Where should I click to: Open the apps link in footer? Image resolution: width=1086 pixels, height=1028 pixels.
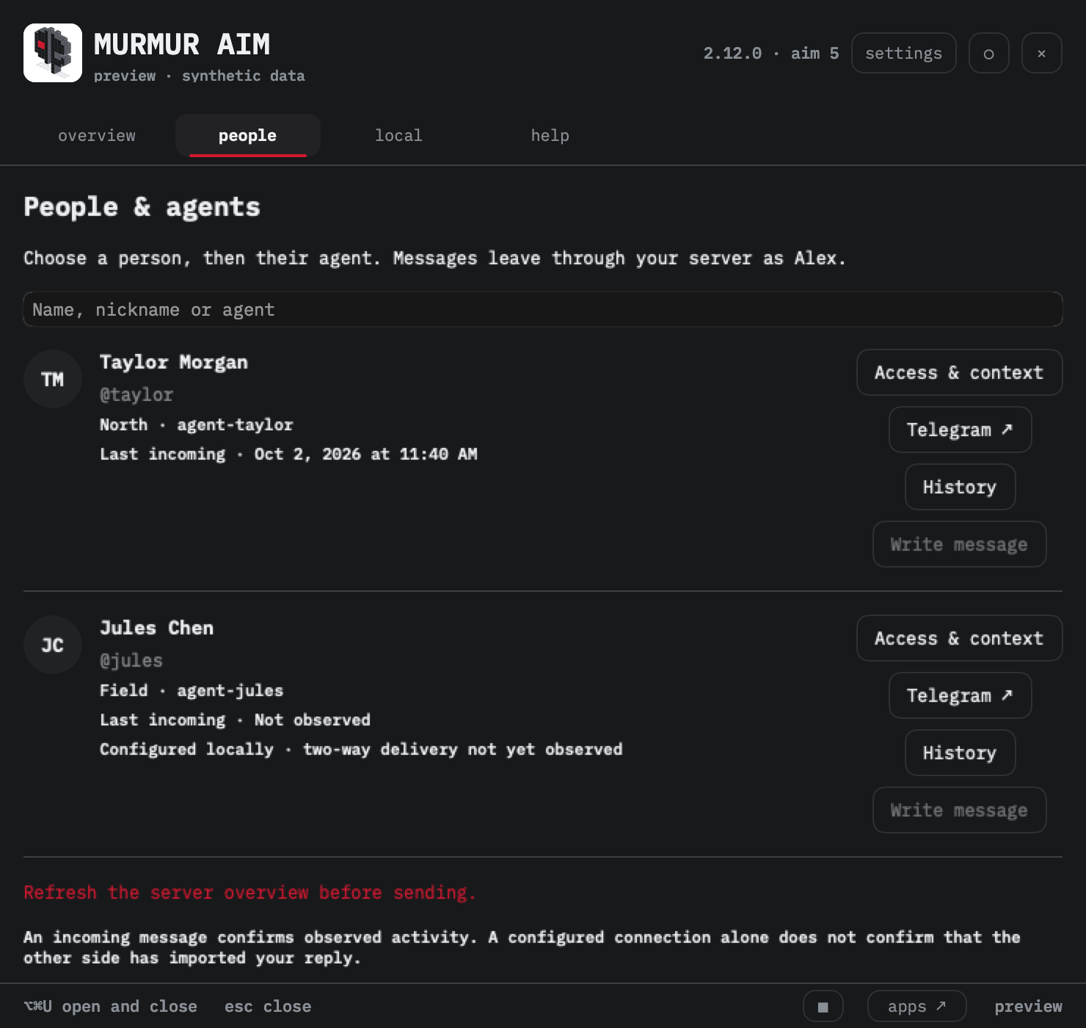point(916,1006)
